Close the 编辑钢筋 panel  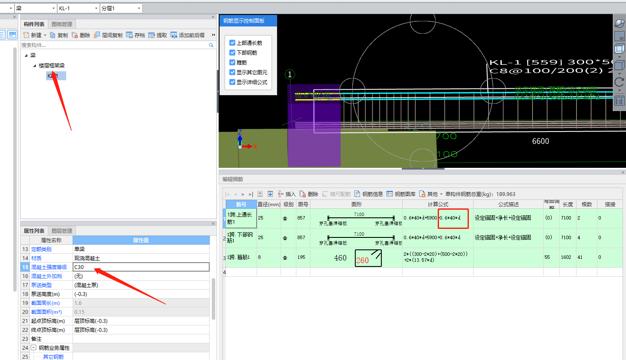pos(623,173)
